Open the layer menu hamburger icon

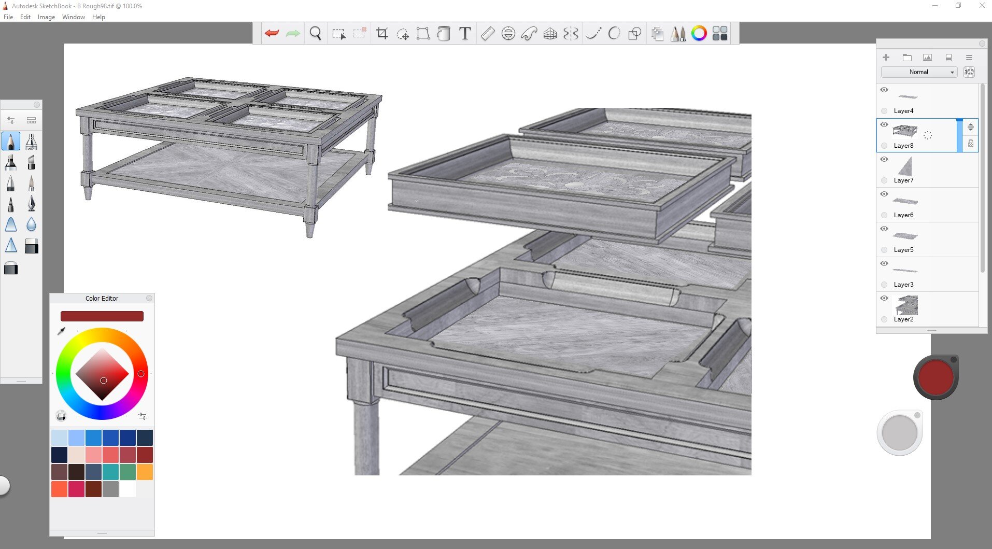969,58
